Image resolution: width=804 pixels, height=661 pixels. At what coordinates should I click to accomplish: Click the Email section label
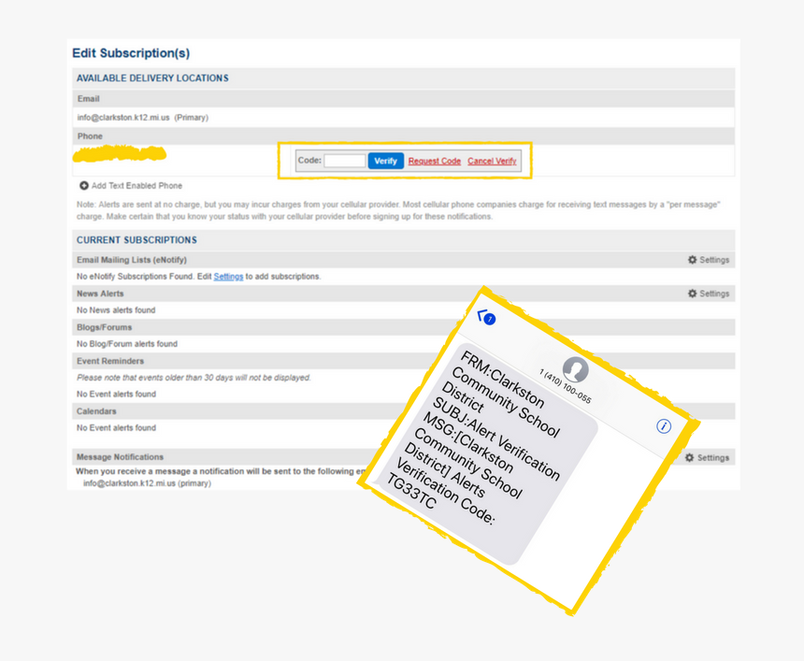88,99
